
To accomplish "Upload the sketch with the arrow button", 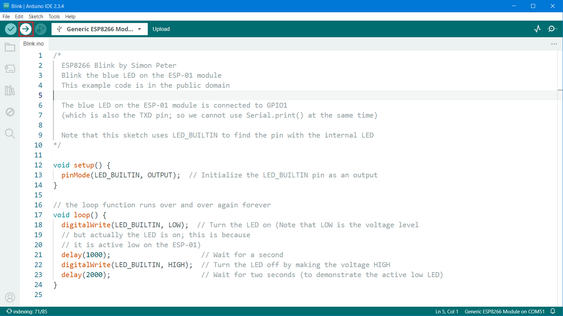I will tap(26, 29).
